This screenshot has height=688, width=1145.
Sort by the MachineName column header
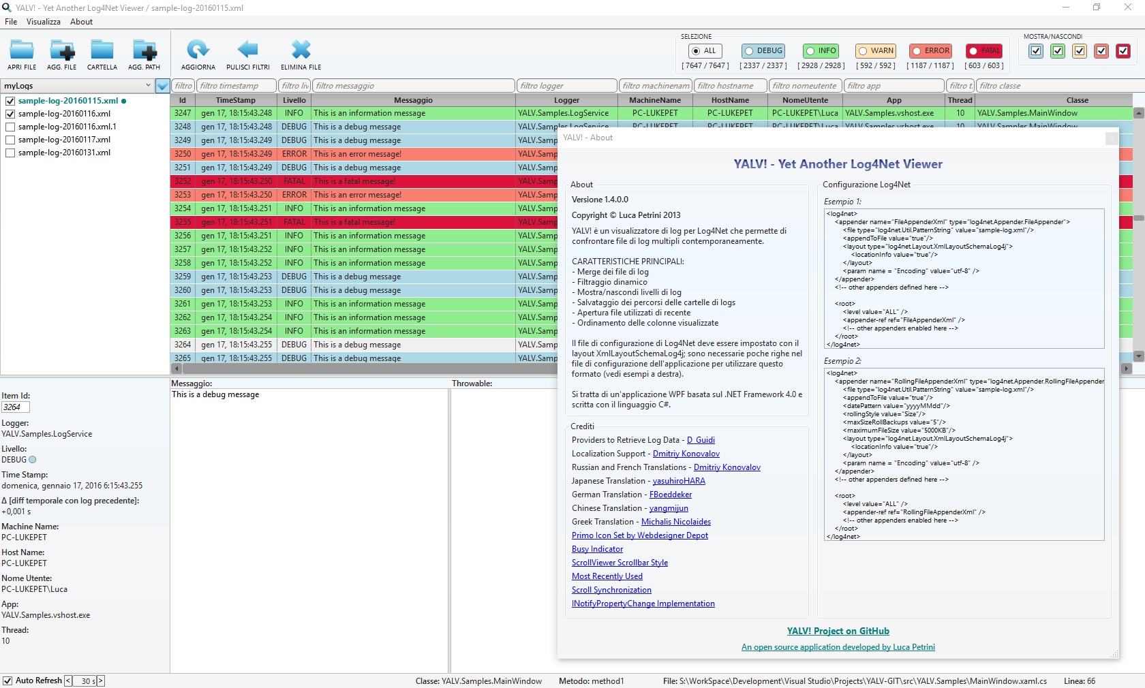pos(655,100)
